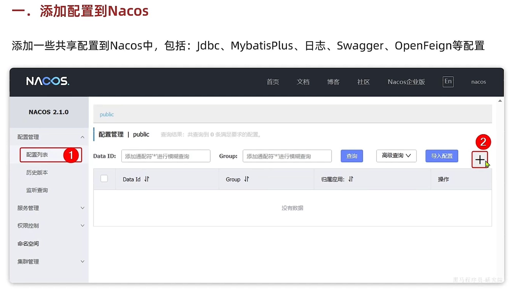Open Nacos企业版 link in the header

(406, 82)
